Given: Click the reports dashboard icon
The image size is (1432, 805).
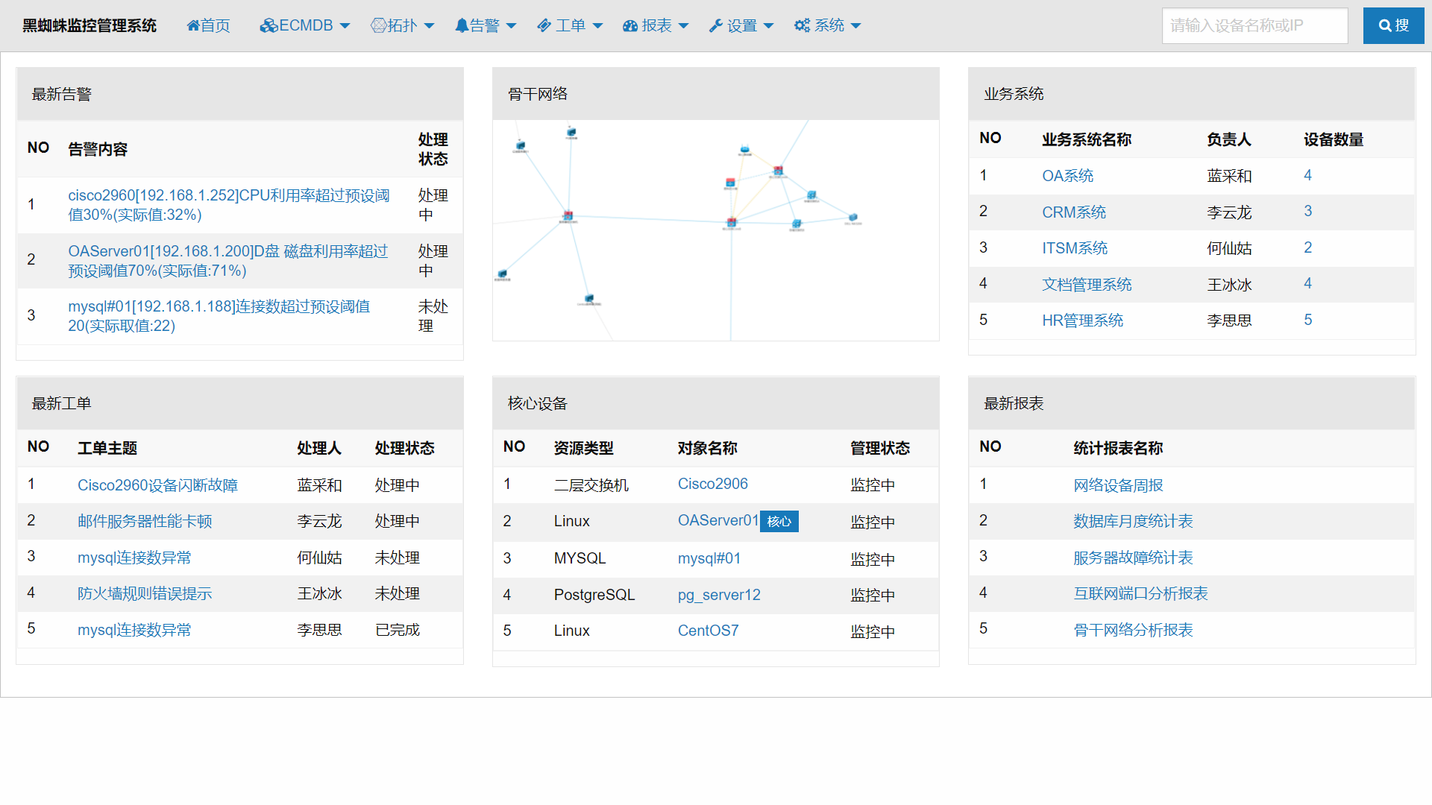Looking at the screenshot, I should coord(630,25).
